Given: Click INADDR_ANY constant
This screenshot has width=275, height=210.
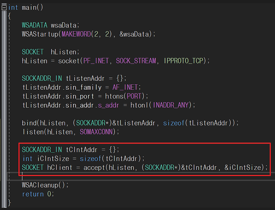Looking at the screenshot, I should (171, 105).
